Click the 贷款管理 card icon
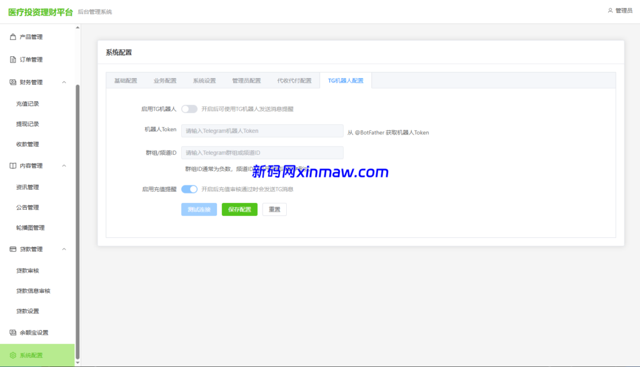The height and width of the screenshot is (367, 640). pos(12,249)
